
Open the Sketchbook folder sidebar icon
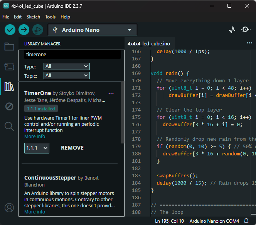click(x=9, y=47)
